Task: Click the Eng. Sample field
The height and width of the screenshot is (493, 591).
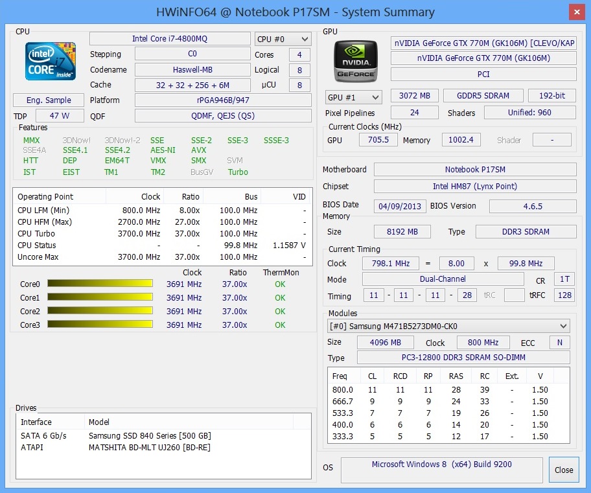Action: coord(49,100)
